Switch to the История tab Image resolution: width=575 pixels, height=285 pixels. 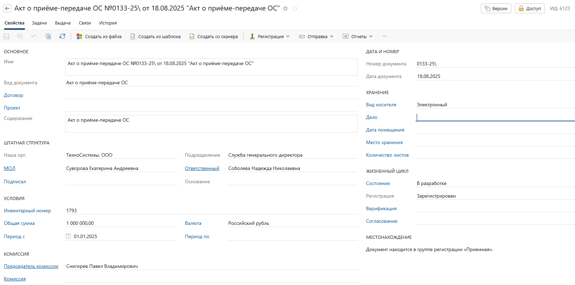108,23
